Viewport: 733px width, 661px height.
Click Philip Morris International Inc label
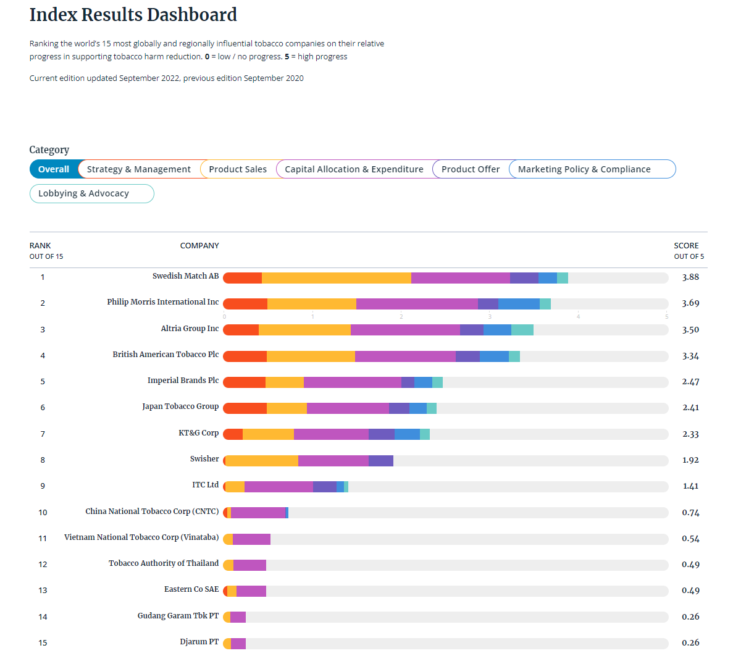coord(162,302)
